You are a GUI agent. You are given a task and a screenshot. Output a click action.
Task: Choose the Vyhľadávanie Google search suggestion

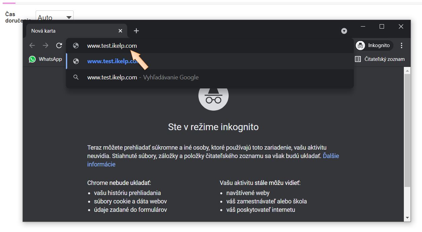coord(143,77)
